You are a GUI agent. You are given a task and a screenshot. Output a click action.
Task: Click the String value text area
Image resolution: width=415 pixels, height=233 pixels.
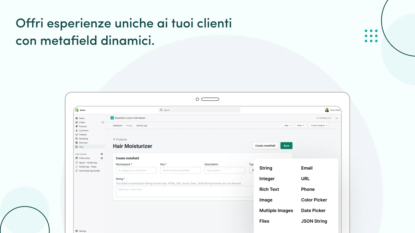pyautogui.click(x=185, y=191)
